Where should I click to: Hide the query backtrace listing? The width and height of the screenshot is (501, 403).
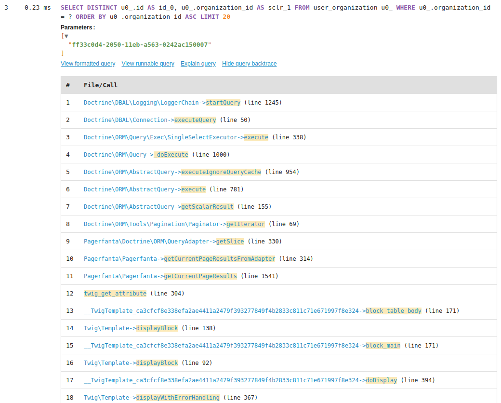coord(249,63)
